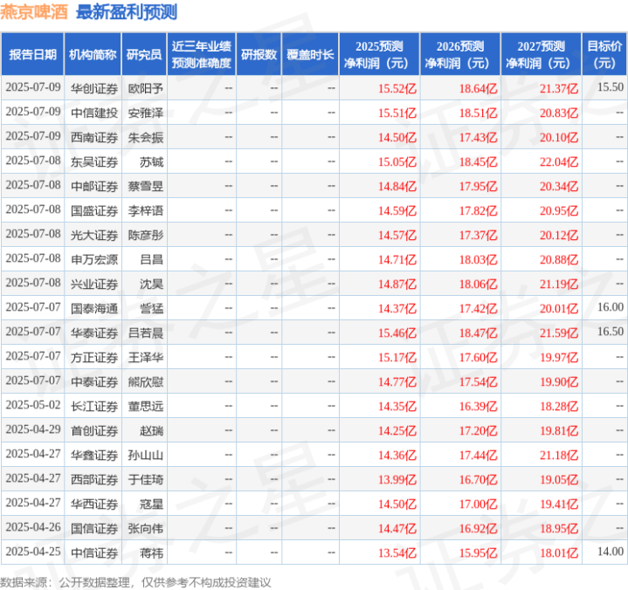Select the 中邮证券 institution cell
The width and height of the screenshot is (628, 590).
(94, 186)
